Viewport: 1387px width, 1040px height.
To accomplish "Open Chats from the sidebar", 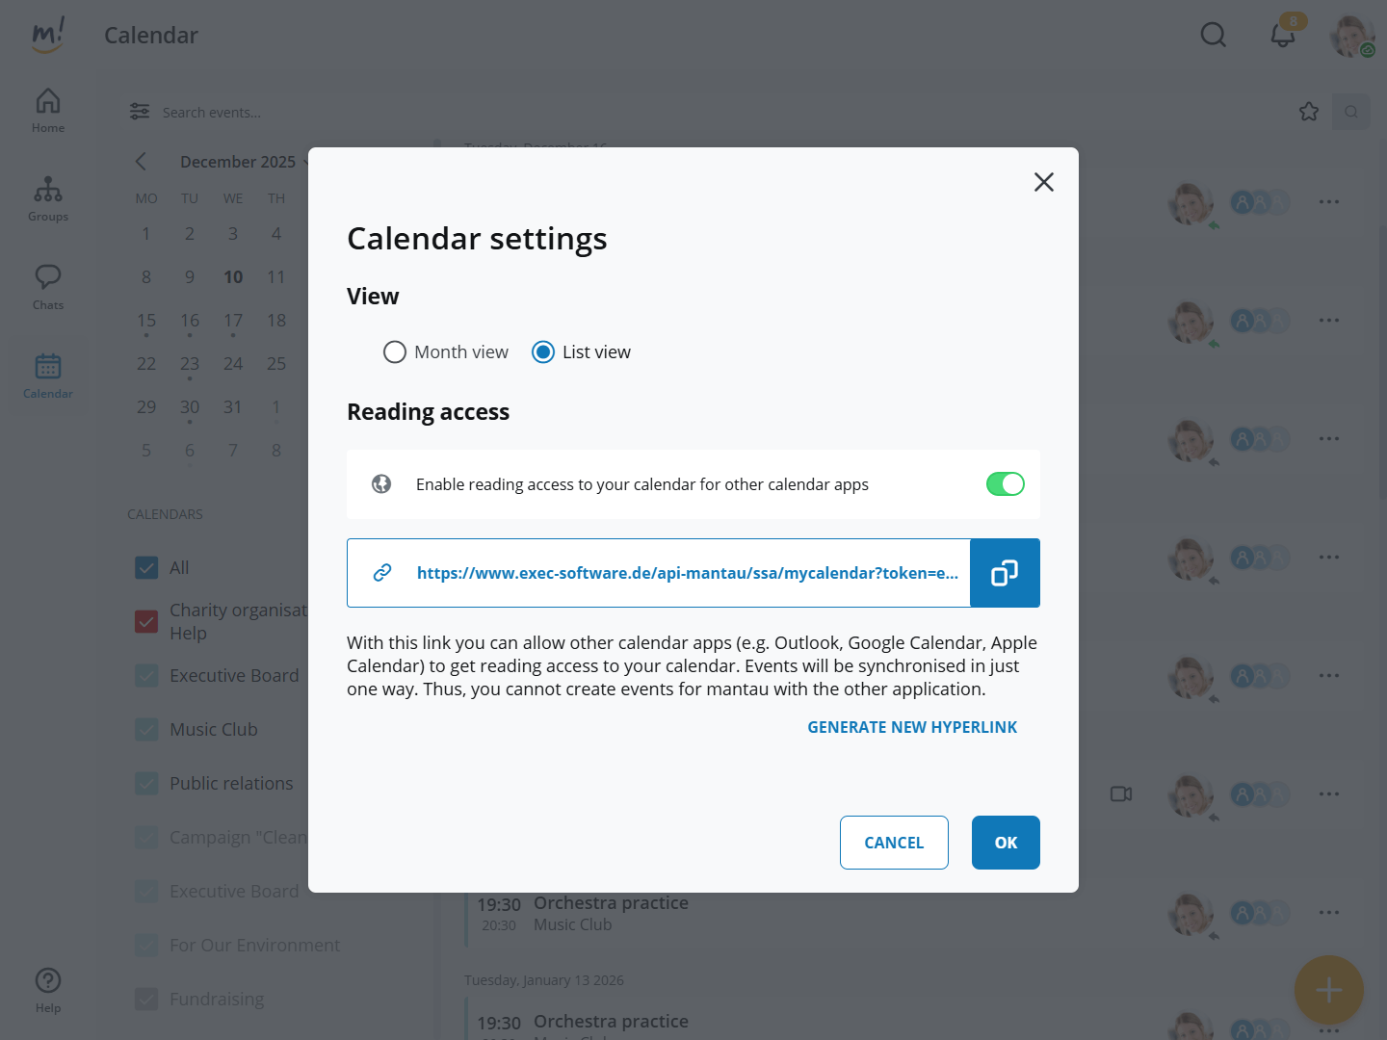I will click(48, 288).
